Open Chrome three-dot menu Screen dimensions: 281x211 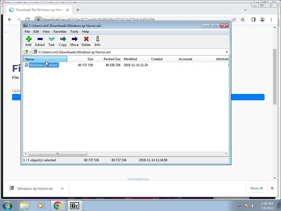pos(271,20)
